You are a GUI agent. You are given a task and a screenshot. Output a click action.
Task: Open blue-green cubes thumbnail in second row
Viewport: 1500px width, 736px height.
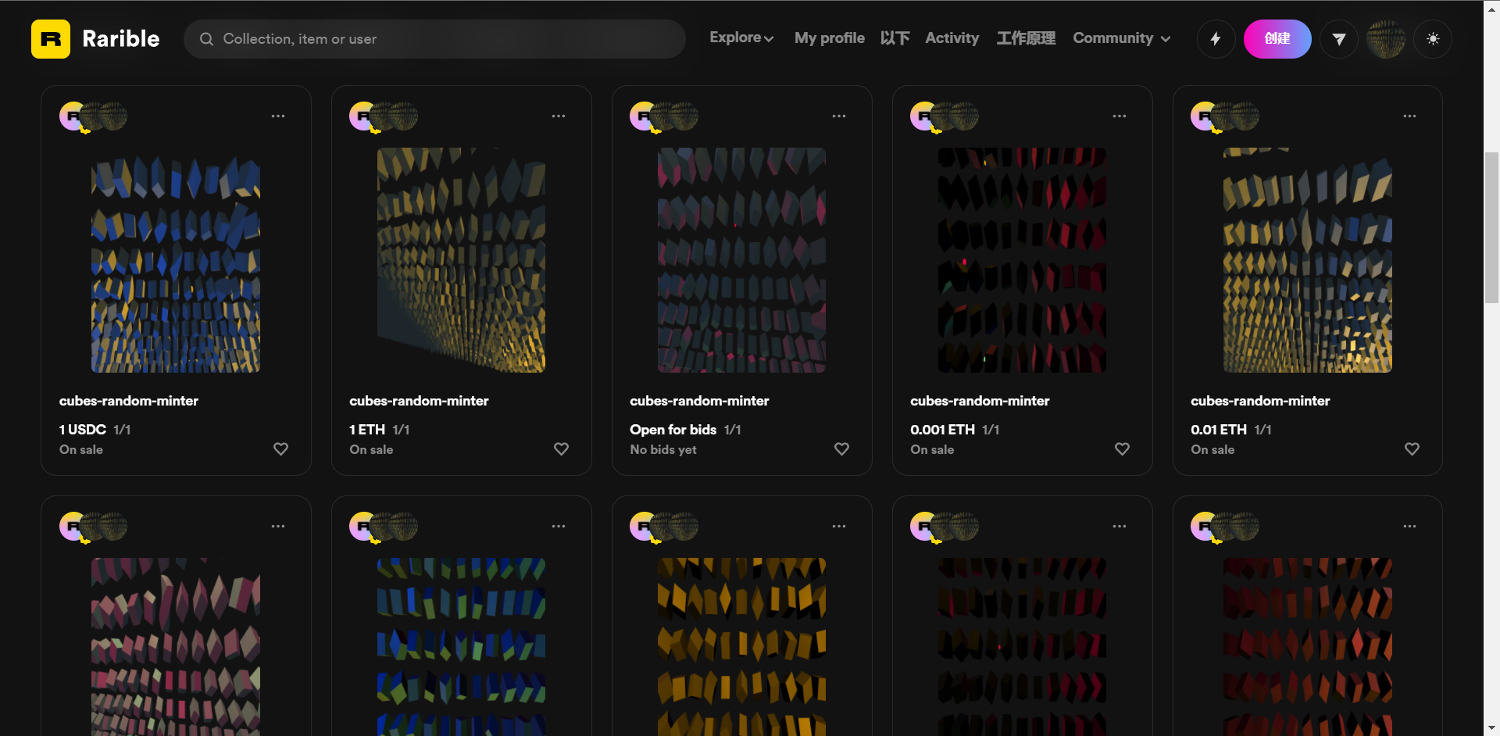click(x=461, y=647)
